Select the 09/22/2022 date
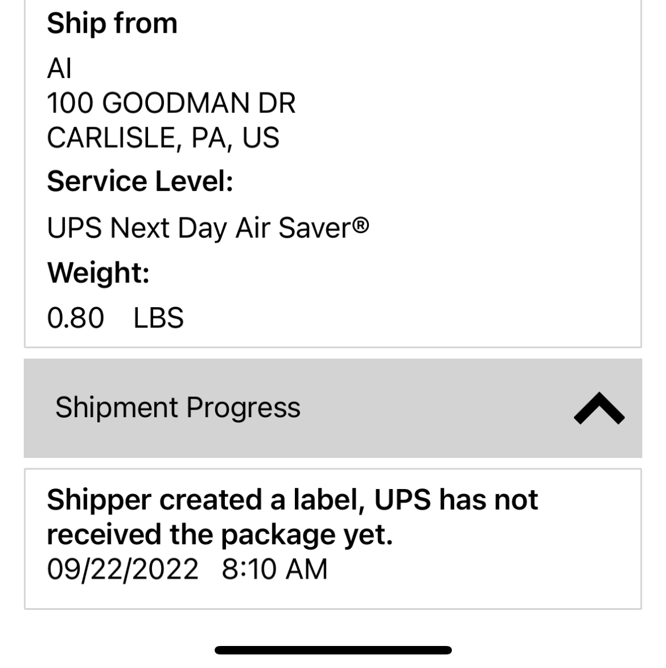 (123, 569)
